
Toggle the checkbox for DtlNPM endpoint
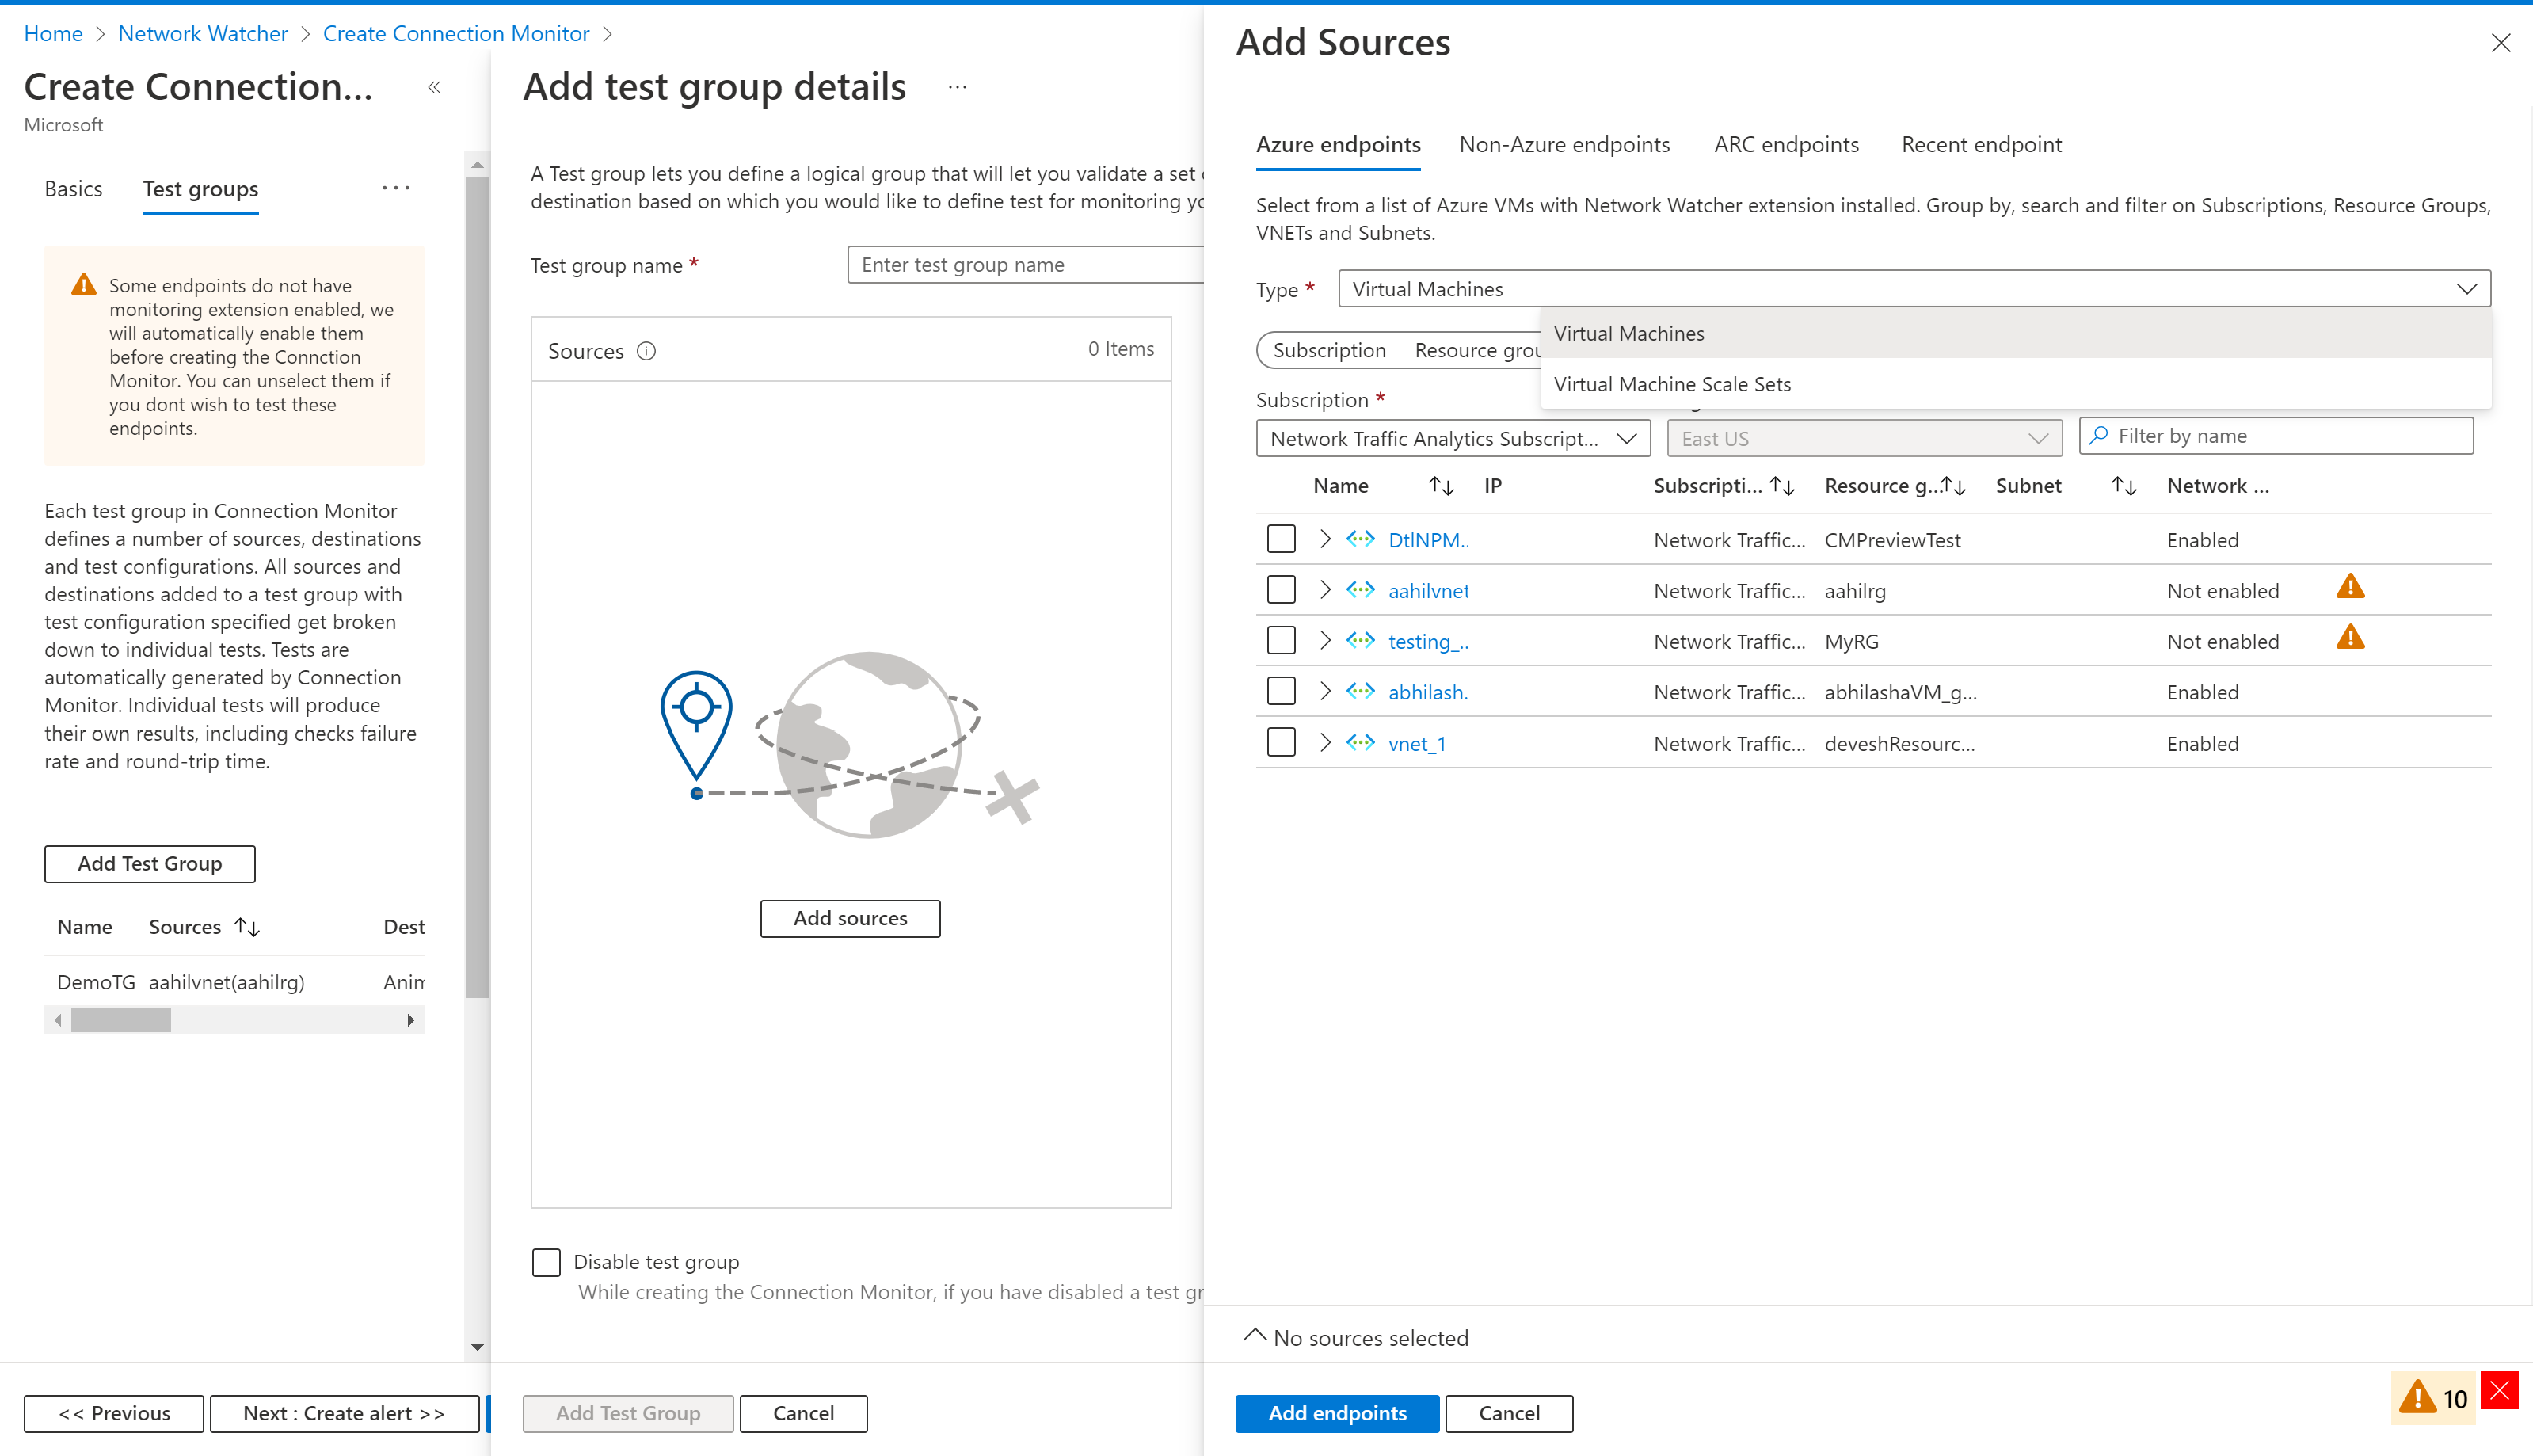point(1281,539)
